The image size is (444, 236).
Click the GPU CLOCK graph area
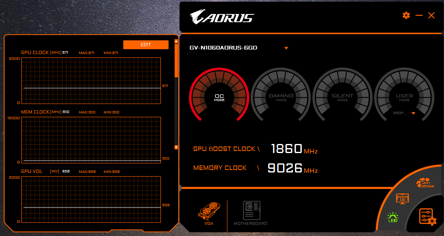tap(91, 80)
